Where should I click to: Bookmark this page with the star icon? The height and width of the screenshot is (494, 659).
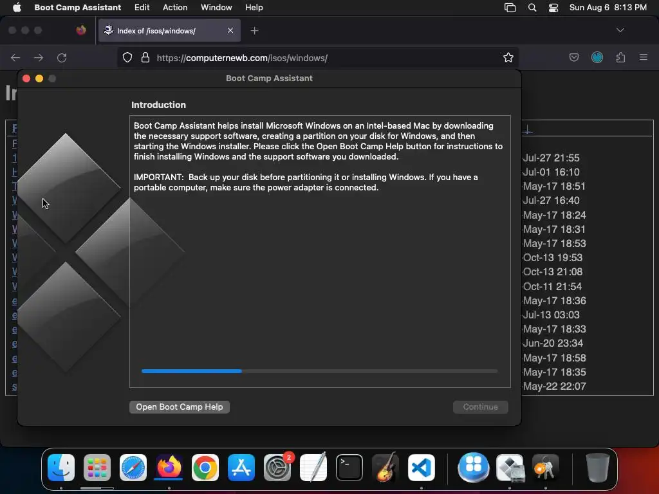coord(508,57)
